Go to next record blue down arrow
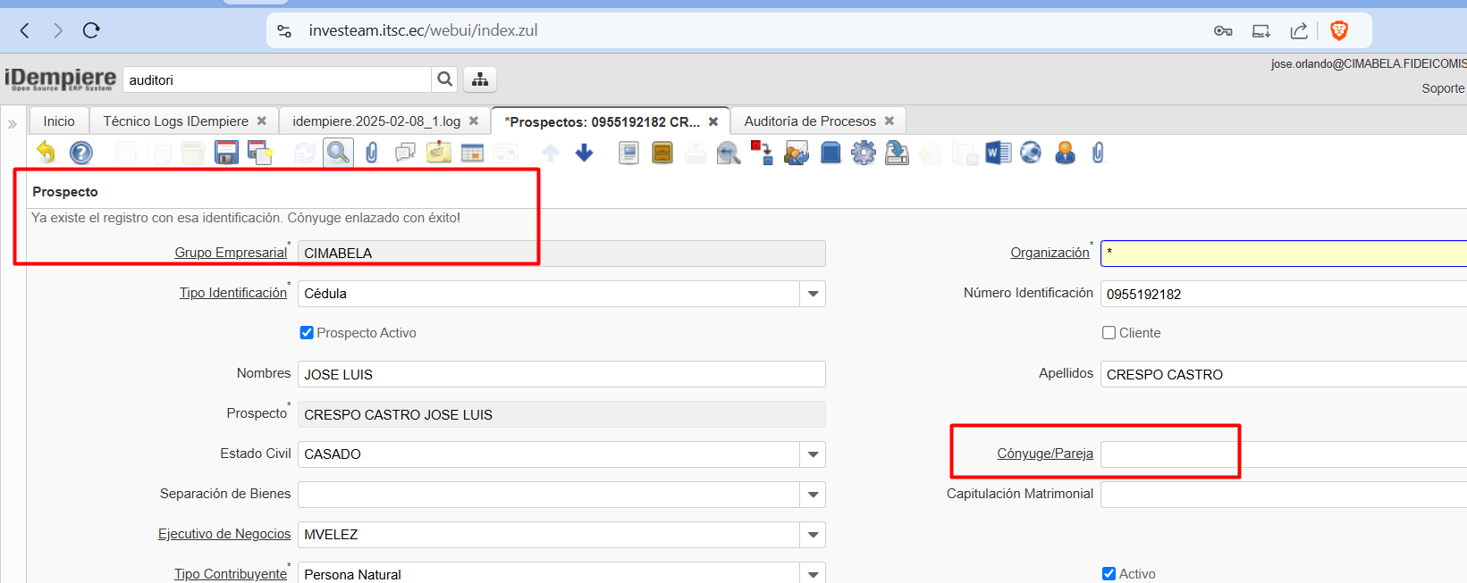Image resolution: width=1467 pixels, height=583 pixels. click(585, 153)
